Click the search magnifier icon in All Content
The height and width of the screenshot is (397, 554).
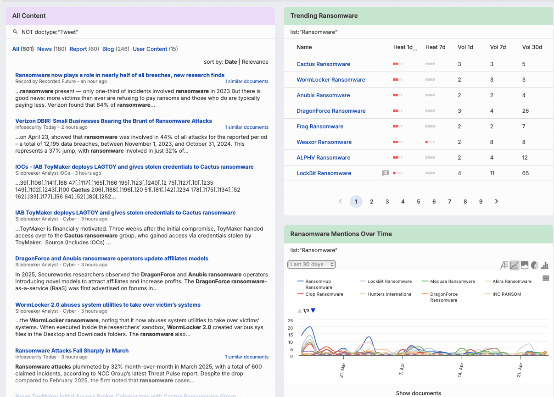(15, 32)
